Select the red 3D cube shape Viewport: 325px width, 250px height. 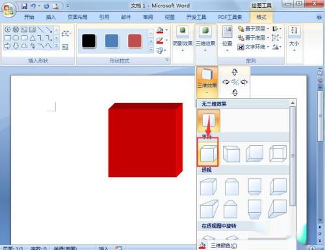pyautogui.click(x=146, y=140)
